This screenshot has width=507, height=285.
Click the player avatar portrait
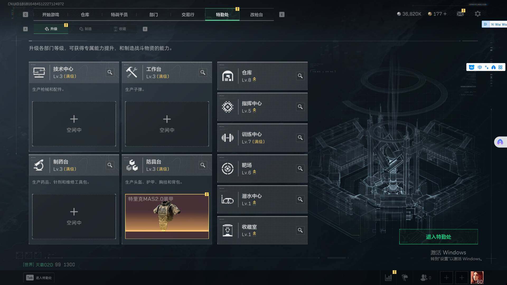coord(477,278)
